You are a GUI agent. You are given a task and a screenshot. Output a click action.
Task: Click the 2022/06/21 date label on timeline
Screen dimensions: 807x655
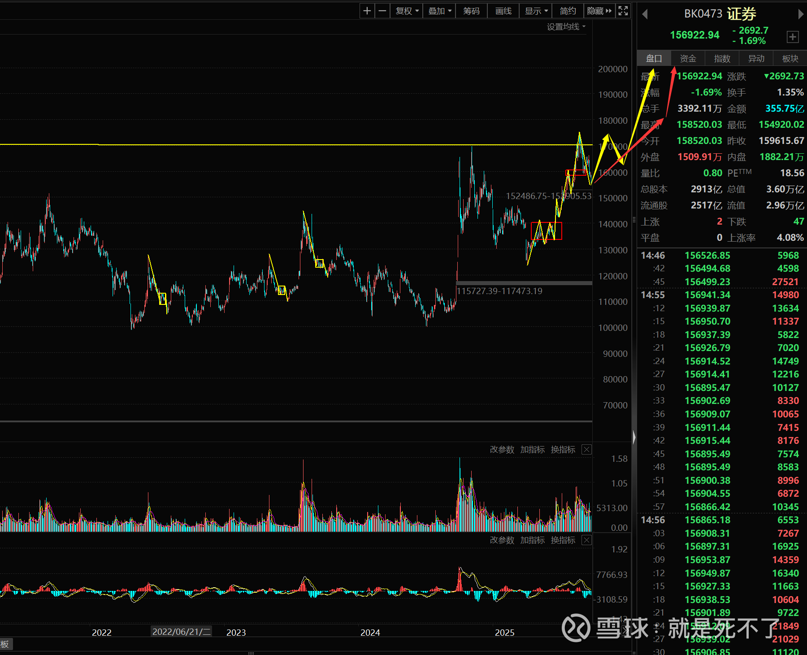point(181,632)
